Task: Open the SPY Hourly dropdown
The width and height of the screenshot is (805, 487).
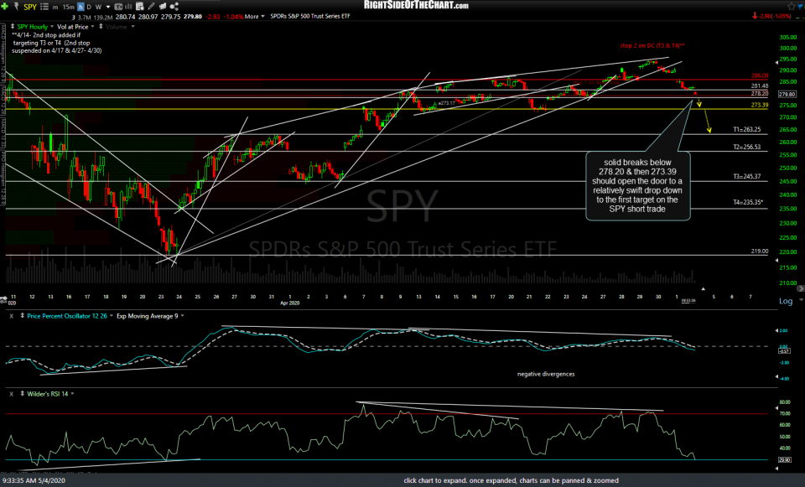Action: click(x=52, y=27)
